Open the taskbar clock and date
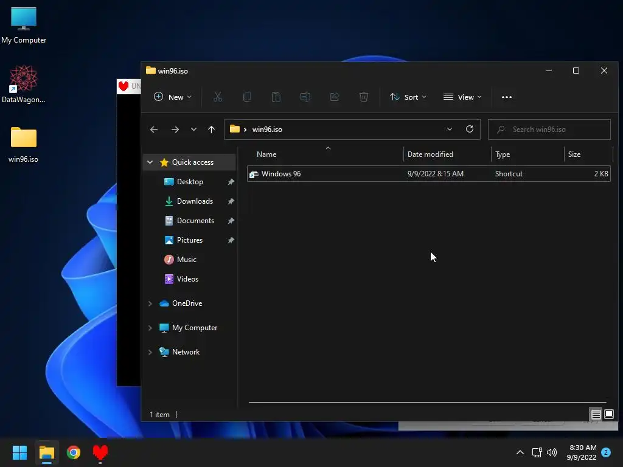Image resolution: width=623 pixels, height=467 pixels. (582, 452)
